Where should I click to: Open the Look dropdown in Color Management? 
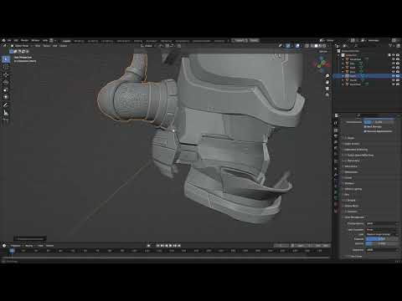[382, 234]
